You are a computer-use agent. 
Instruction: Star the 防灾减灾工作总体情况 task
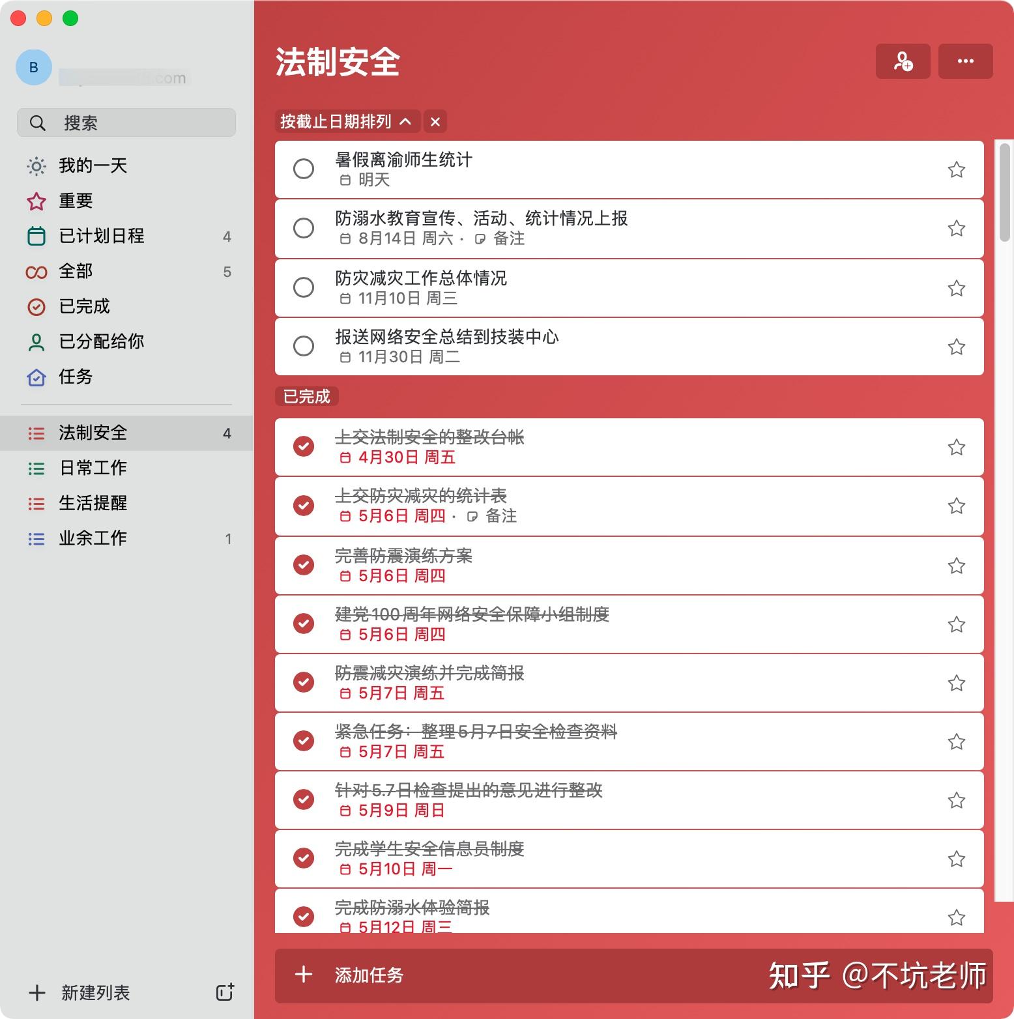tap(956, 288)
